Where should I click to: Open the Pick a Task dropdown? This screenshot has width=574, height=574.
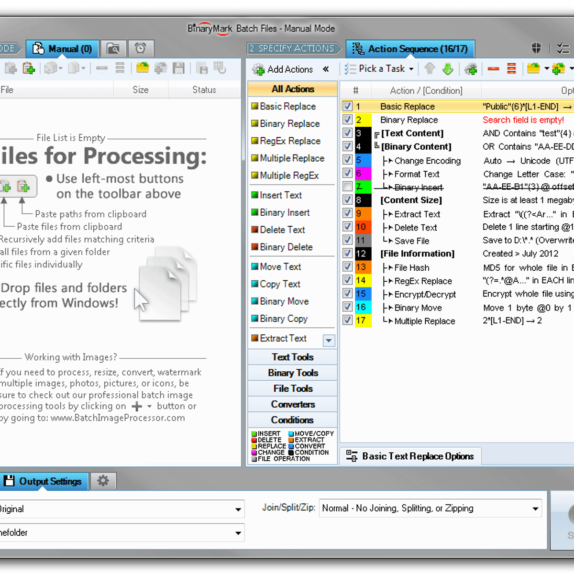click(379, 69)
